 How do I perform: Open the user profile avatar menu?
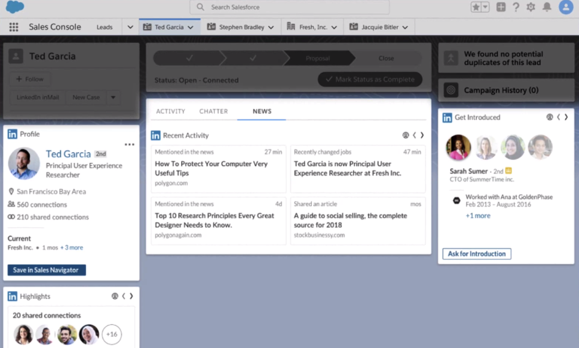565,7
